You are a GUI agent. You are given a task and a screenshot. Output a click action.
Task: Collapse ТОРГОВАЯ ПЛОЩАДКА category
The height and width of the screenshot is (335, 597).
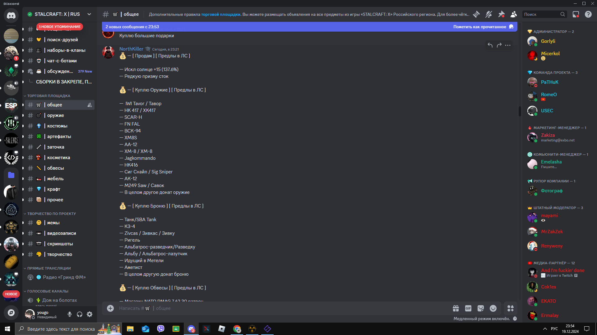point(49,96)
